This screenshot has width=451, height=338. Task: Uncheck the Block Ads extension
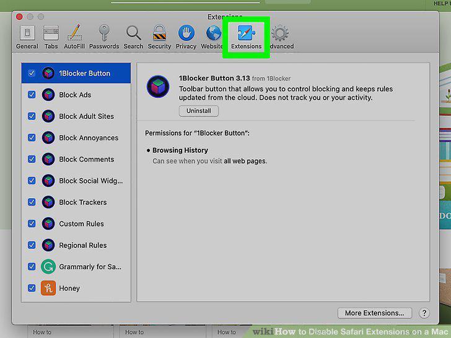point(32,95)
